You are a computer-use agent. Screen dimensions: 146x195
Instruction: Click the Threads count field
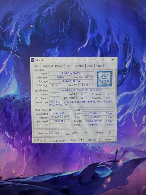109,132
